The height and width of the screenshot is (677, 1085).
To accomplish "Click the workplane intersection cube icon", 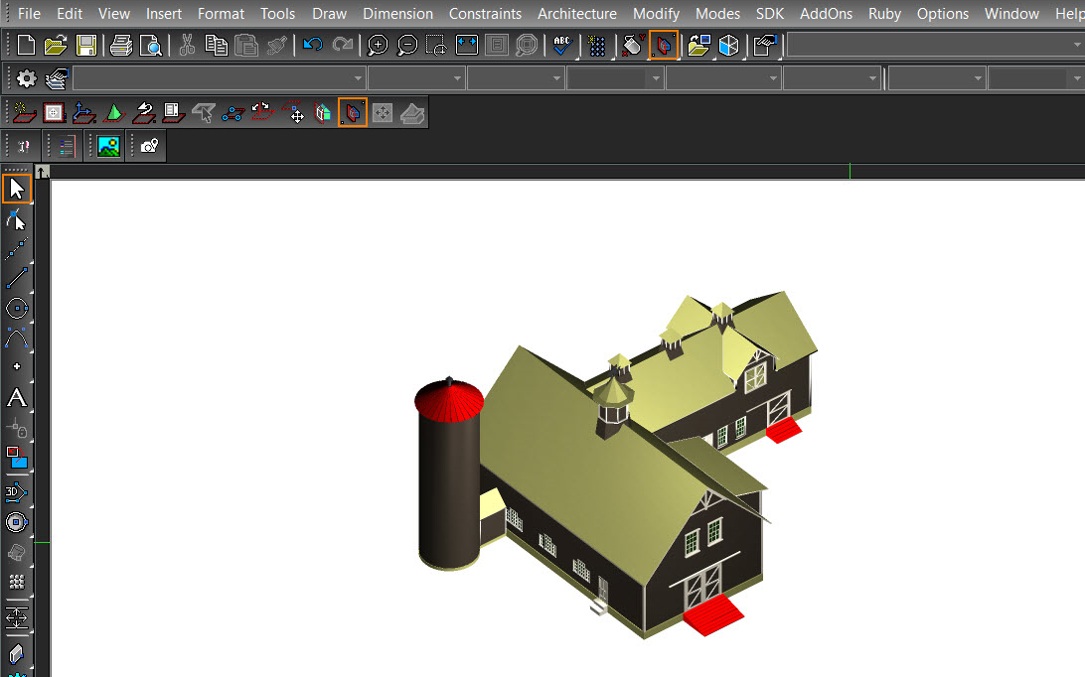I will (323, 113).
